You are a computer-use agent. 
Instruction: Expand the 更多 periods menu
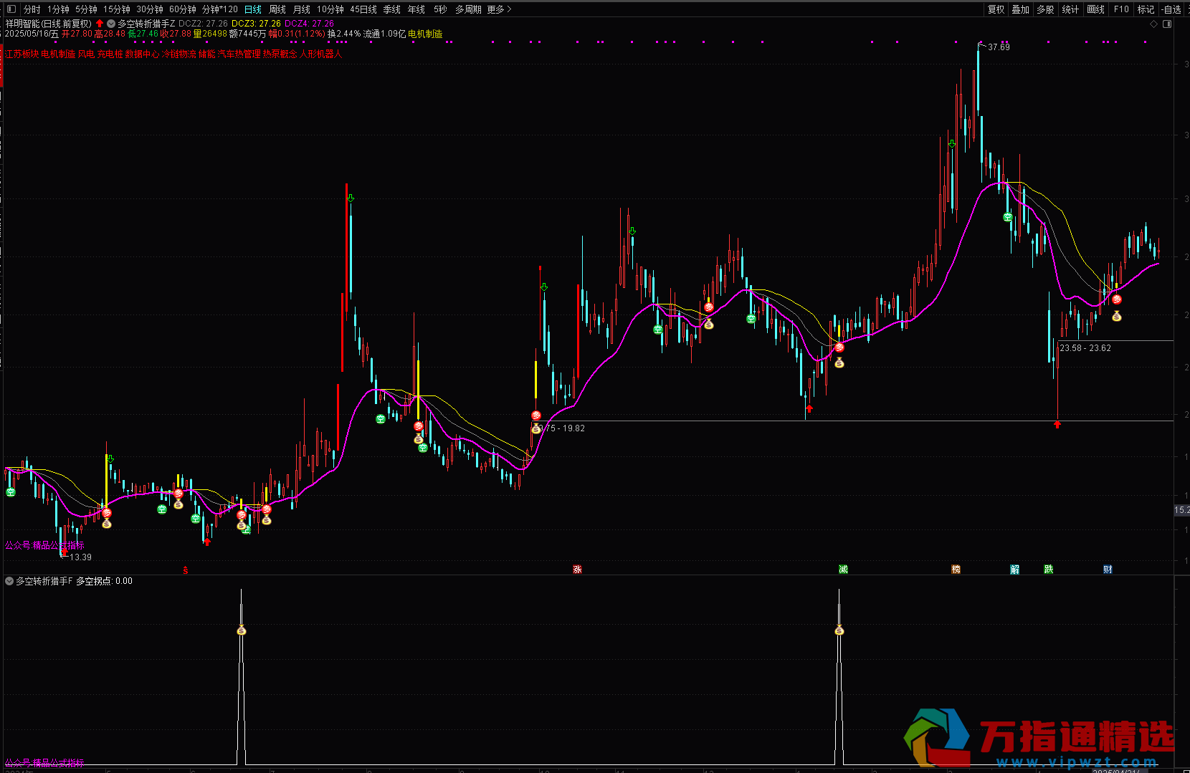click(x=499, y=9)
